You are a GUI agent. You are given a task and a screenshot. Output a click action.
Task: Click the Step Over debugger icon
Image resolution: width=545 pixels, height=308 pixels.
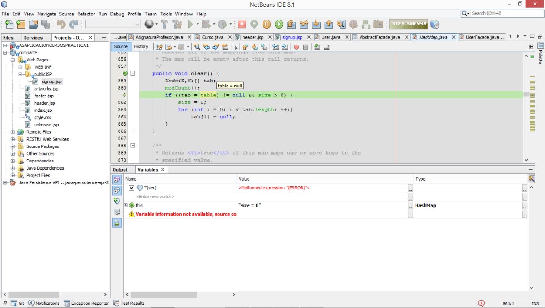[292, 24]
